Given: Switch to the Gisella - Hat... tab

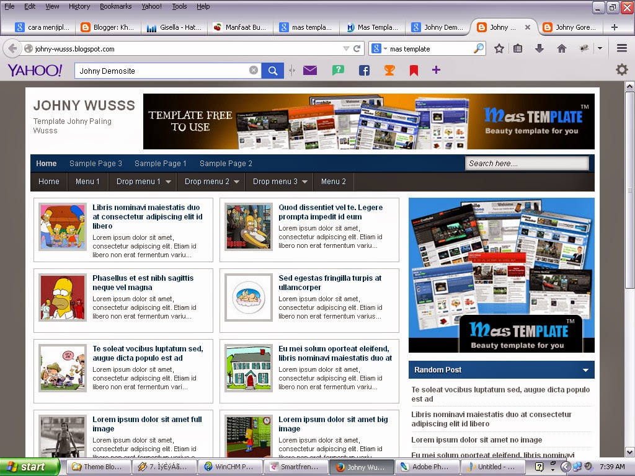Looking at the screenshot, I should [x=174, y=27].
